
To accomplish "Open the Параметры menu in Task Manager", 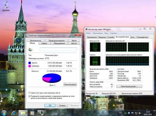I will pos(97,33).
